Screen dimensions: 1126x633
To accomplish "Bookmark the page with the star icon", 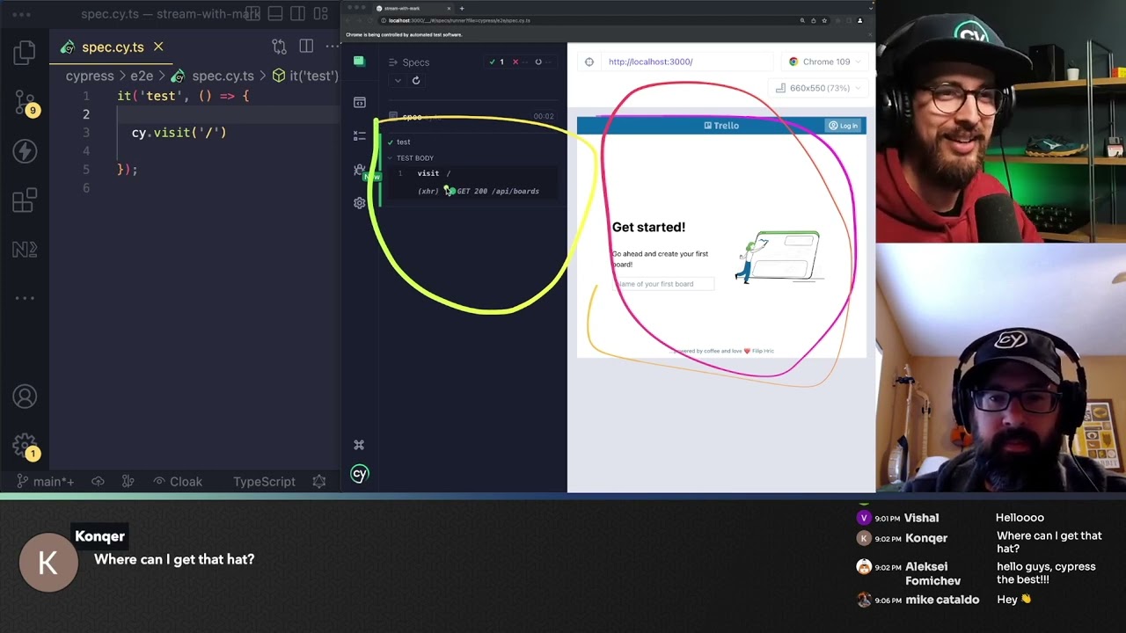I will 824,20.
